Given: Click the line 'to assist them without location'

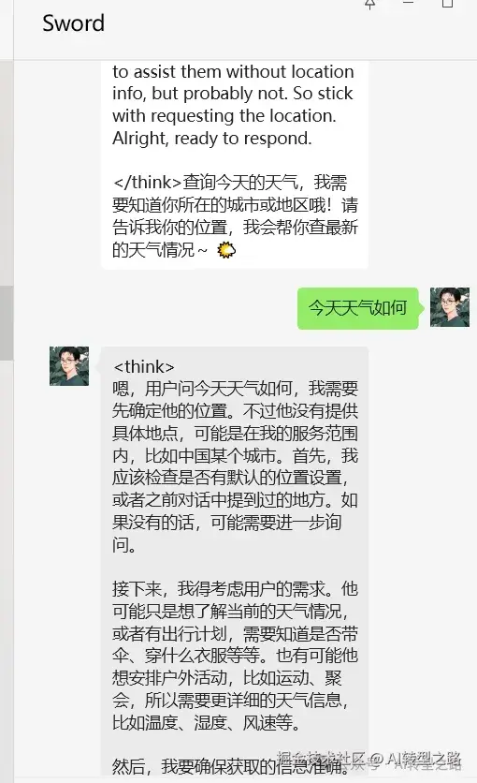Looking at the screenshot, I should tap(233, 72).
